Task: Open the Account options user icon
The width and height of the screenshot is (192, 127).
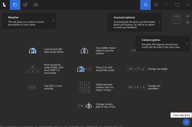Action: [x=145, y=5]
